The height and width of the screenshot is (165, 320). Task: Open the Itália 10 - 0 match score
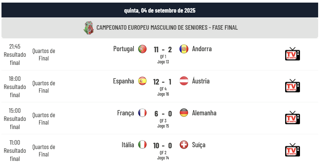click(x=163, y=146)
